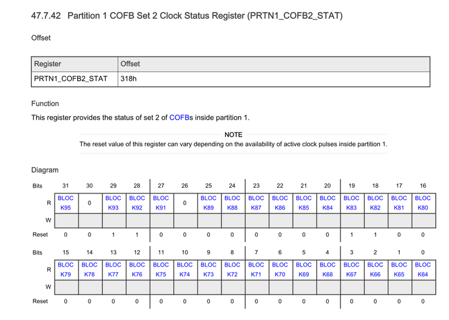This screenshot has height=320, width=449.
Task: Click the BLOCK78 bit field link
Action: click(89, 270)
